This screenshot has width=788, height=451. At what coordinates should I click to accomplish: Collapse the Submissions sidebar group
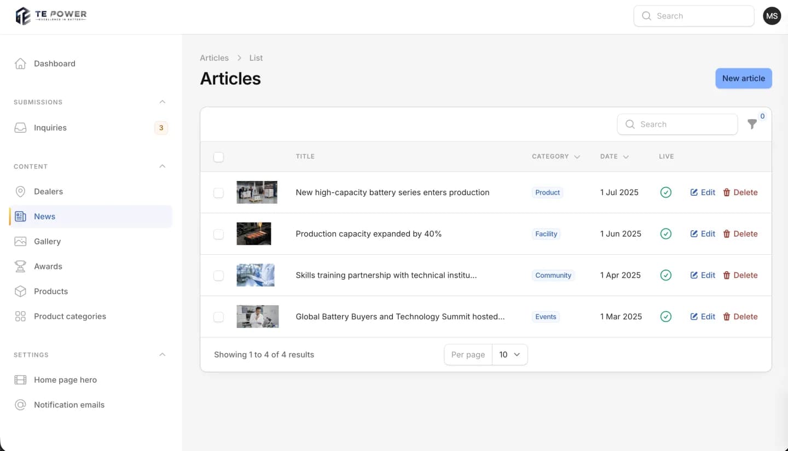(162, 102)
